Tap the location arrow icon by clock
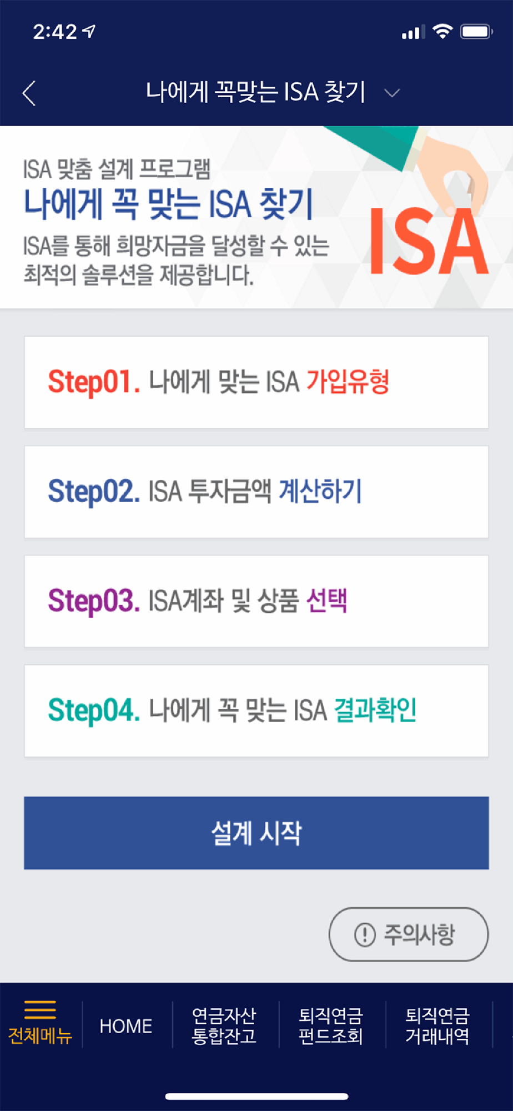The width and height of the screenshot is (513, 1111). (89, 32)
